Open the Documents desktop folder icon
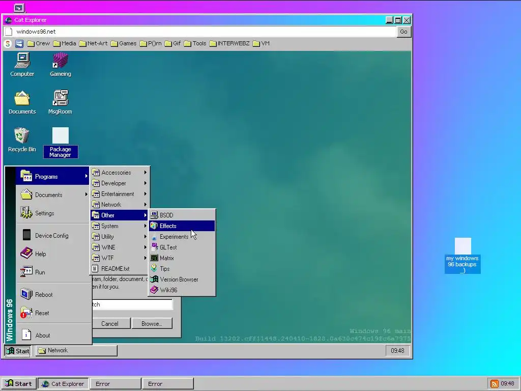 (x=22, y=103)
